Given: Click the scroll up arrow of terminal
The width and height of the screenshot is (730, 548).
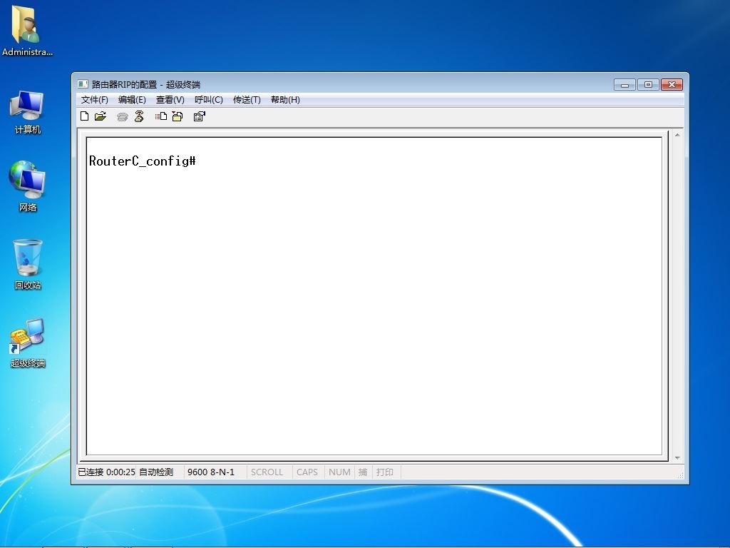Looking at the screenshot, I should tap(677, 135).
